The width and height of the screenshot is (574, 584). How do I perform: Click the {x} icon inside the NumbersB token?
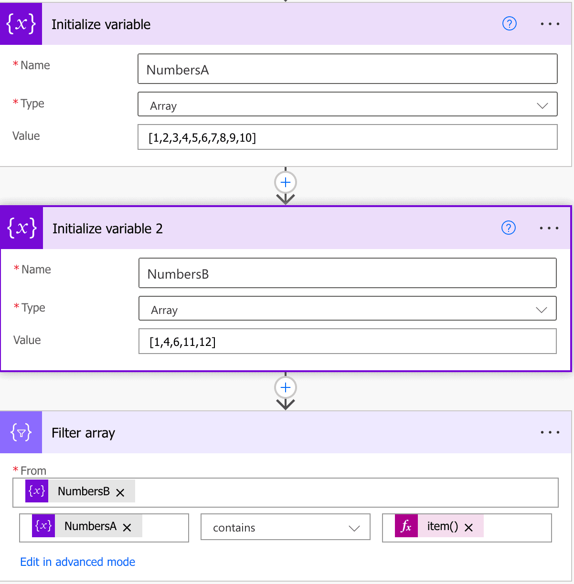point(36,492)
